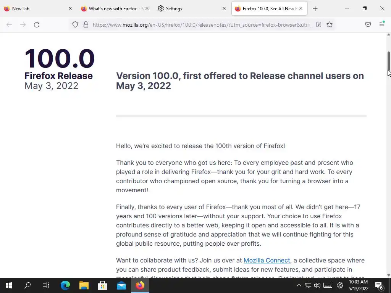Click the large '100.0' version number
Viewport: 391px width, 293px height.
(59, 59)
